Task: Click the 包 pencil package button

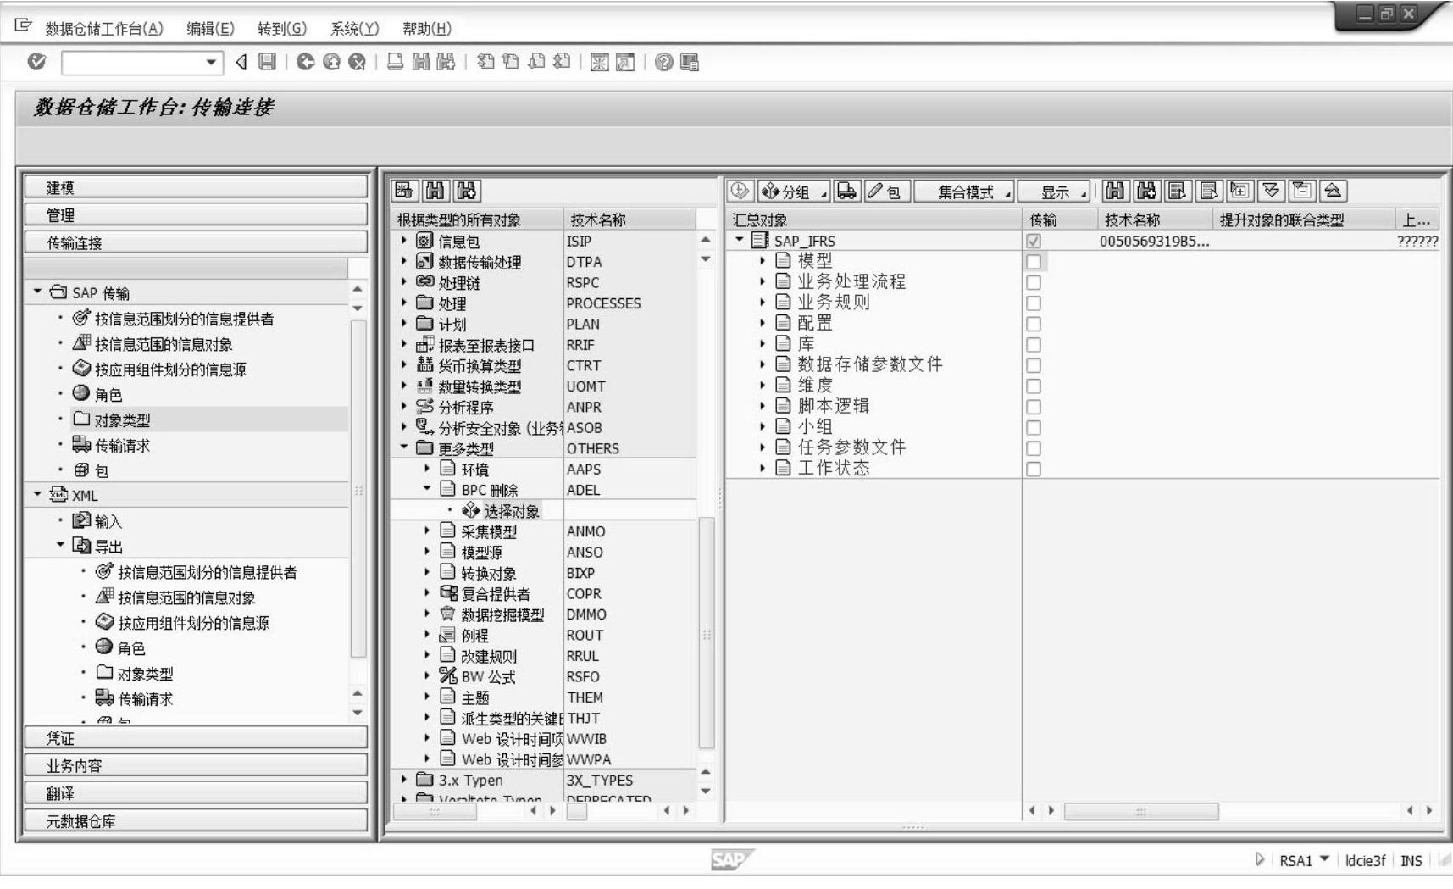Action: point(887,192)
